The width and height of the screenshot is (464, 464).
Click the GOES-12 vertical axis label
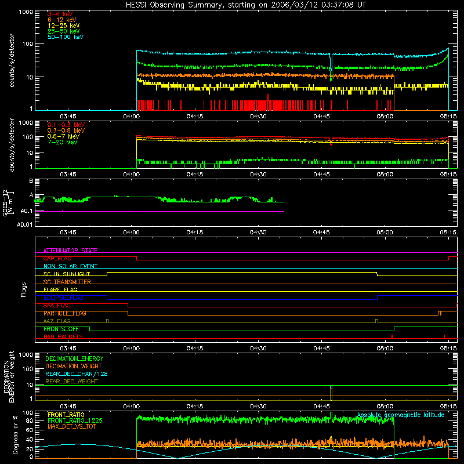(8, 202)
